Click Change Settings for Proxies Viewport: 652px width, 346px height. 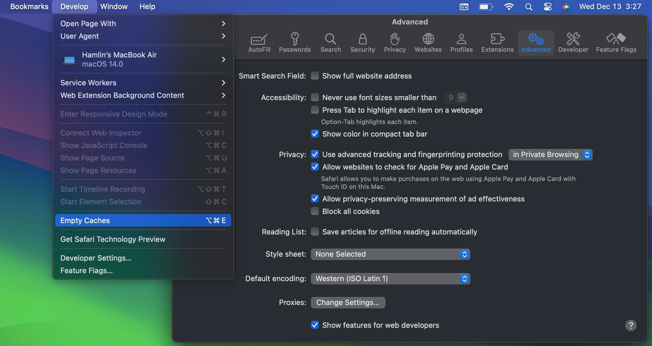click(348, 302)
